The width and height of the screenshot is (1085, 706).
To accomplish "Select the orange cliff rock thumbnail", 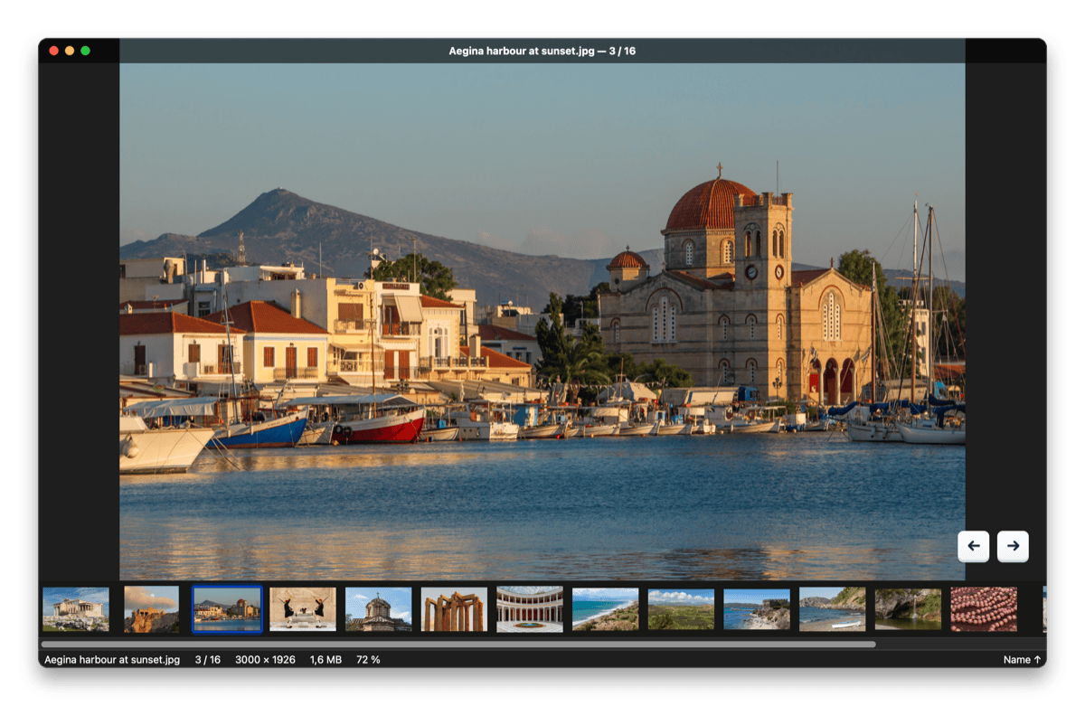I will tap(151, 609).
